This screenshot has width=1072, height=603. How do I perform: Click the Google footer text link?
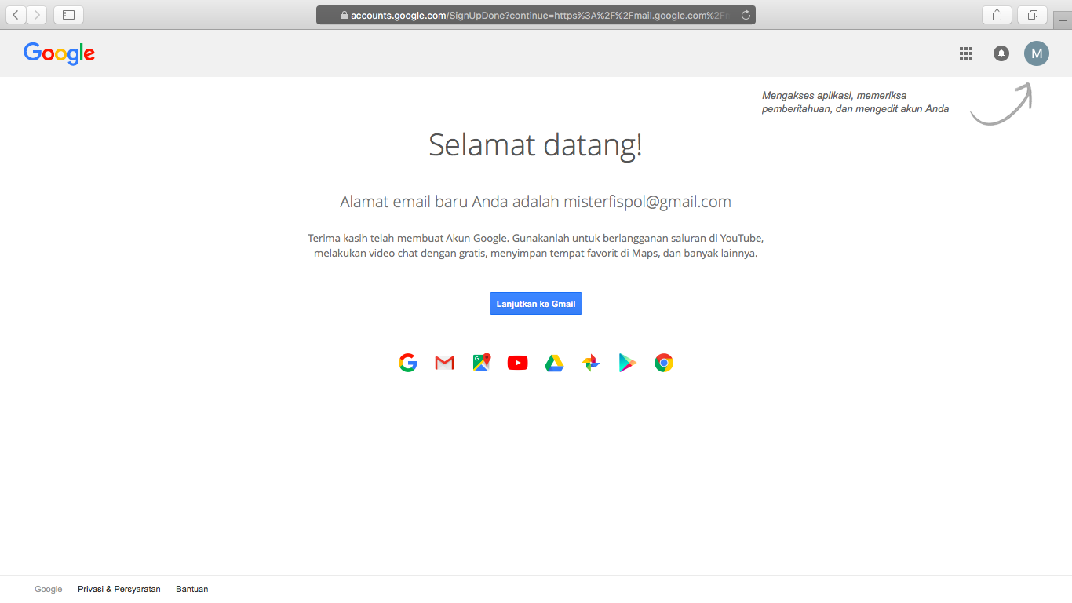point(49,589)
